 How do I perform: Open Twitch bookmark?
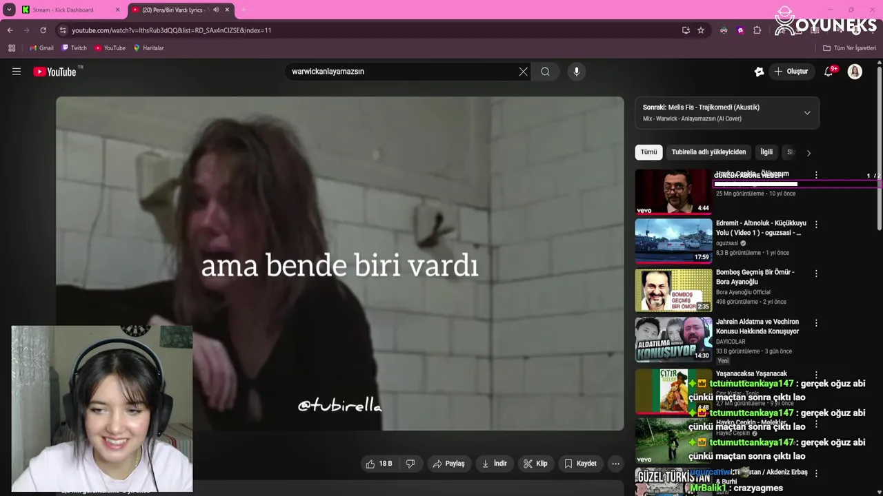pos(75,48)
